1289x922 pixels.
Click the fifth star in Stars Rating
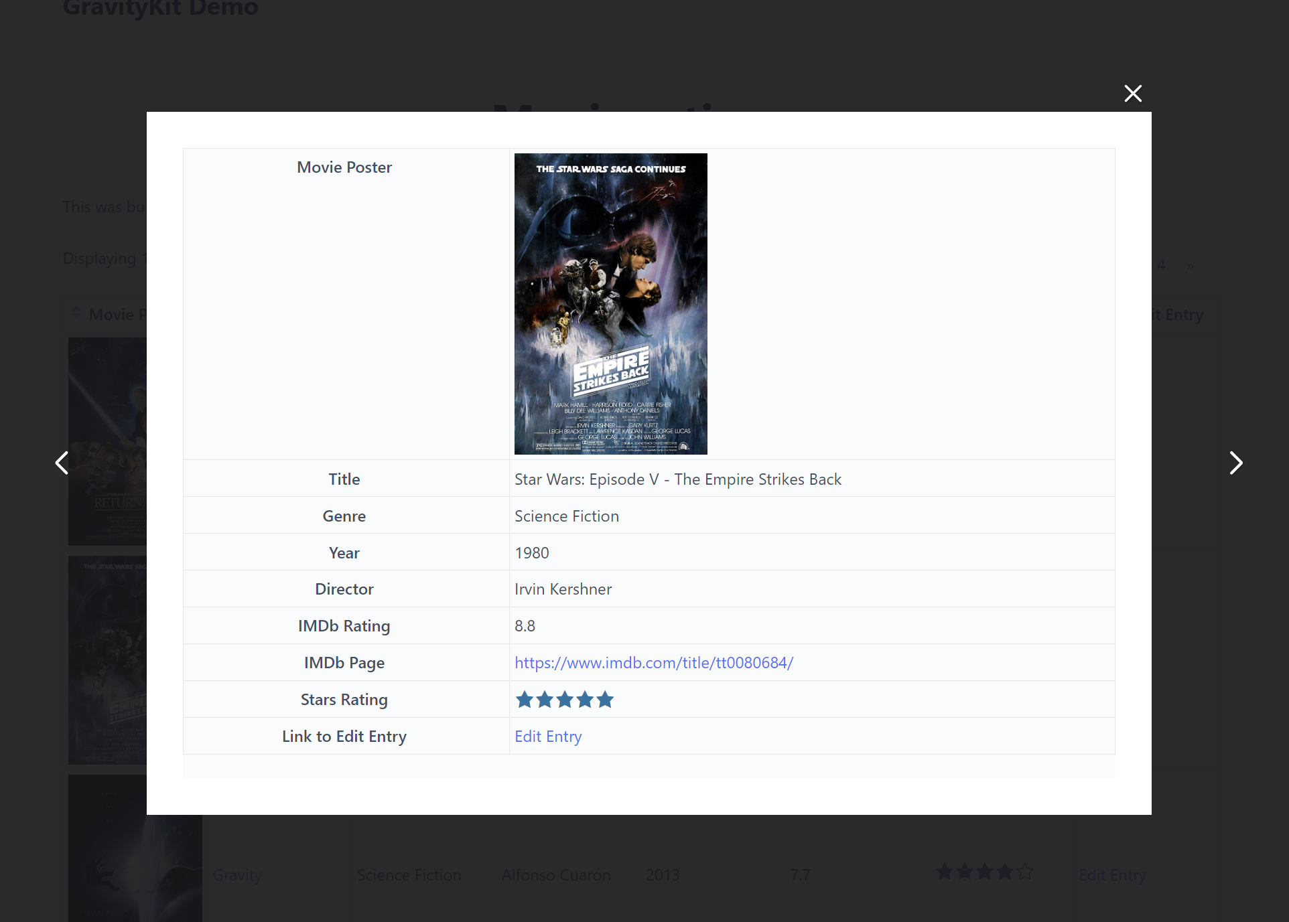tap(605, 700)
